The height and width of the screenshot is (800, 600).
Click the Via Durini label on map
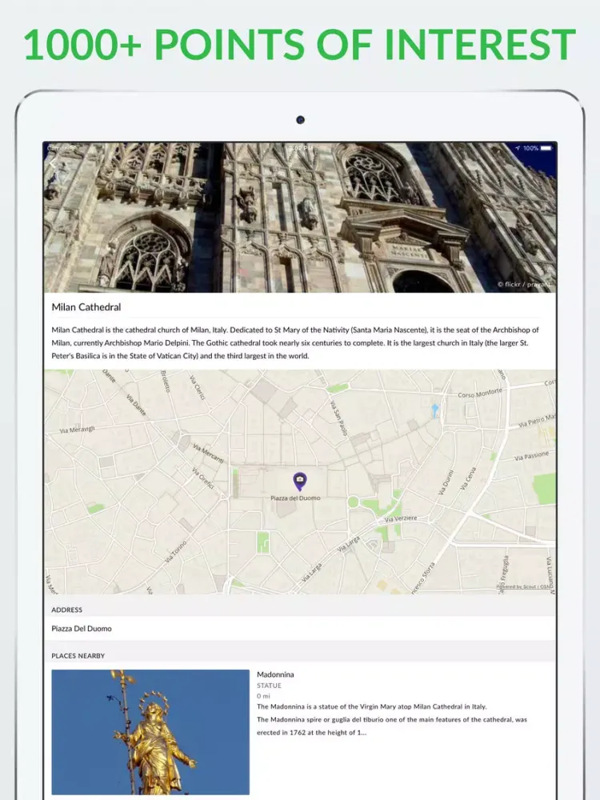coord(446,482)
